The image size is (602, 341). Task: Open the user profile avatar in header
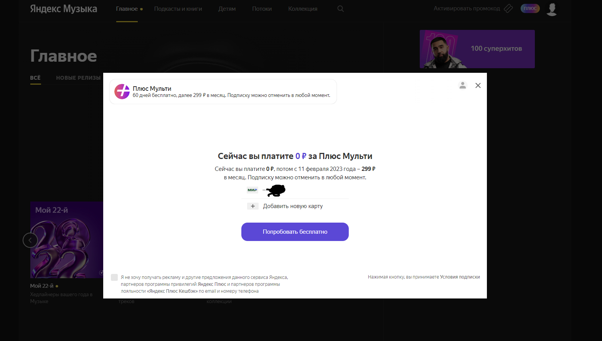pos(552,9)
